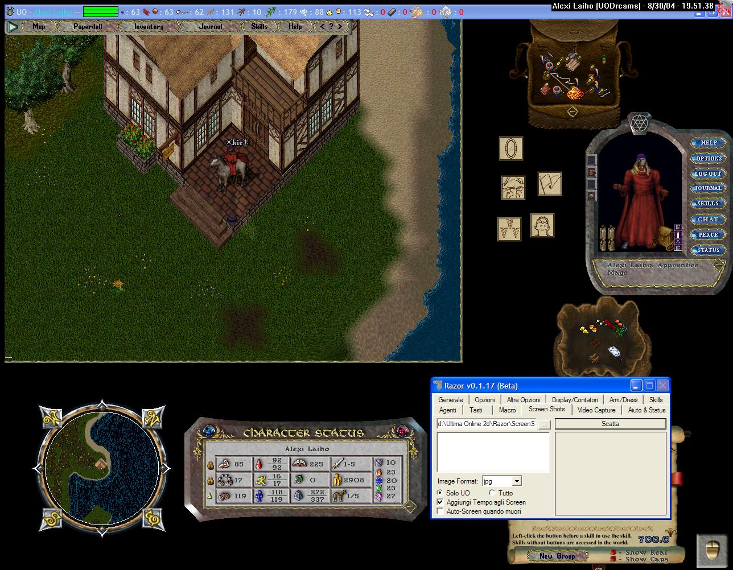Click the mouse icon at bottom right
Viewport: 733px width, 570px height.
point(711,550)
